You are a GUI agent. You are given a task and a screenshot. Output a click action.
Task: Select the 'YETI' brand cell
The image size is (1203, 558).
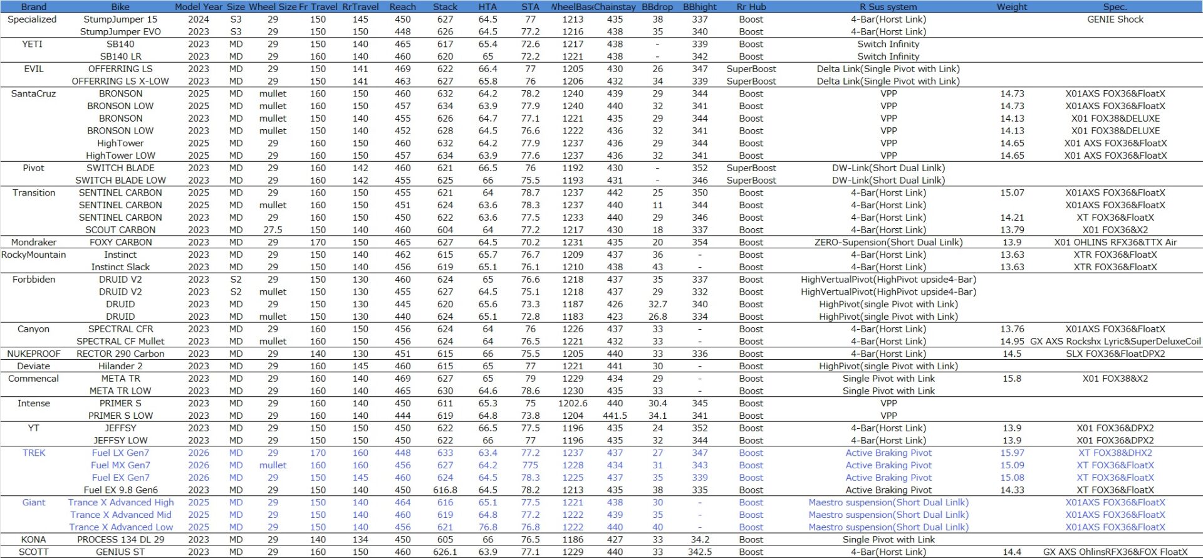click(x=33, y=44)
